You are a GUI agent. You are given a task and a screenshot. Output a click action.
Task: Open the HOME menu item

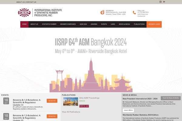coord(24,24)
